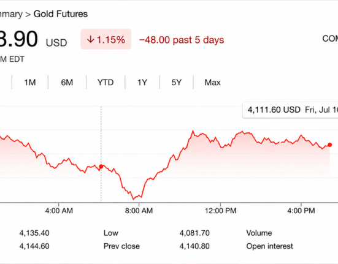Show the 1Y price history
Viewport: 338px width, 264px height.
pyautogui.click(x=142, y=83)
